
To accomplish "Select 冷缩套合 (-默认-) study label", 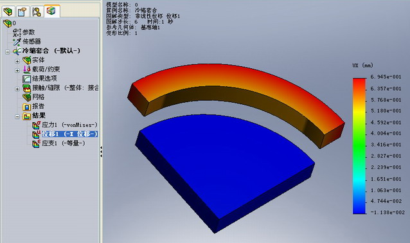I will point(51,51).
